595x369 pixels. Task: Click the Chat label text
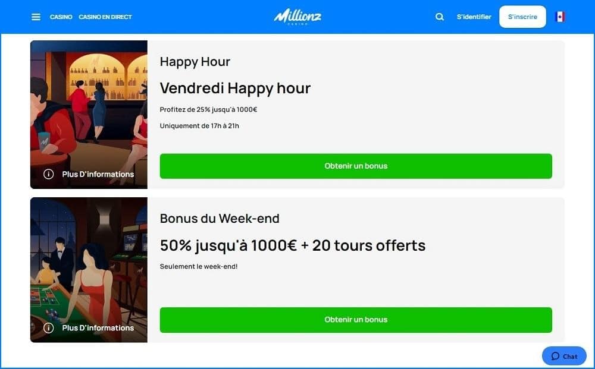(x=570, y=357)
